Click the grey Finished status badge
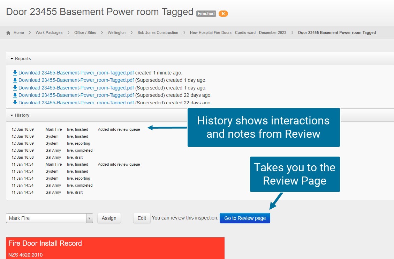The height and width of the screenshot is (259, 394). (206, 14)
